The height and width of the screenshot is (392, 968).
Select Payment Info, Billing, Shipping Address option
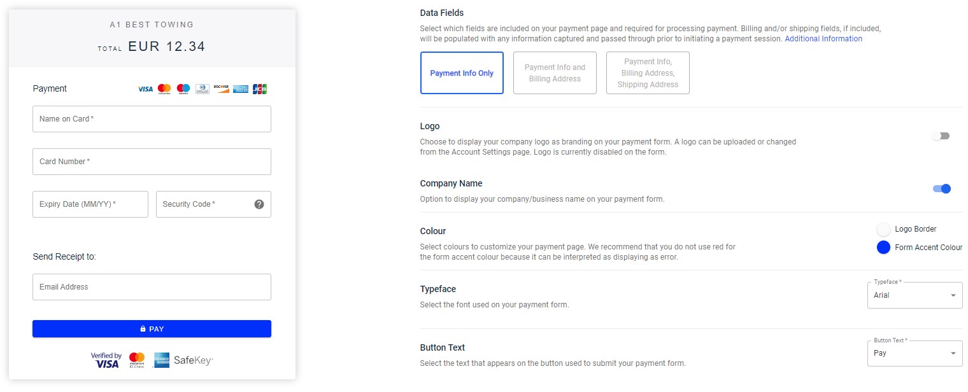tap(648, 73)
